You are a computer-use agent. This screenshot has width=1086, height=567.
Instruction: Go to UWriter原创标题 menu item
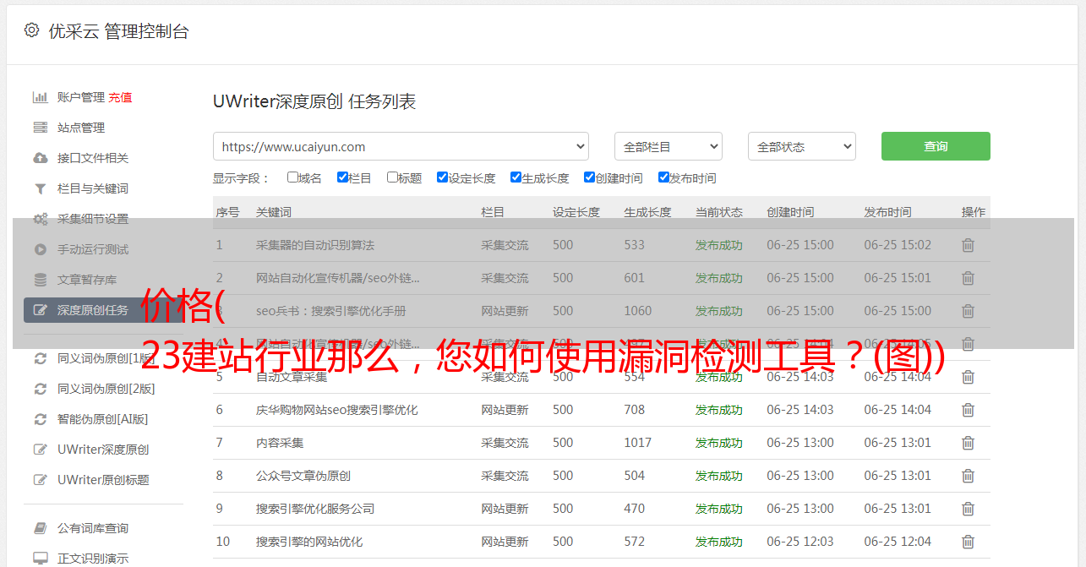click(103, 480)
